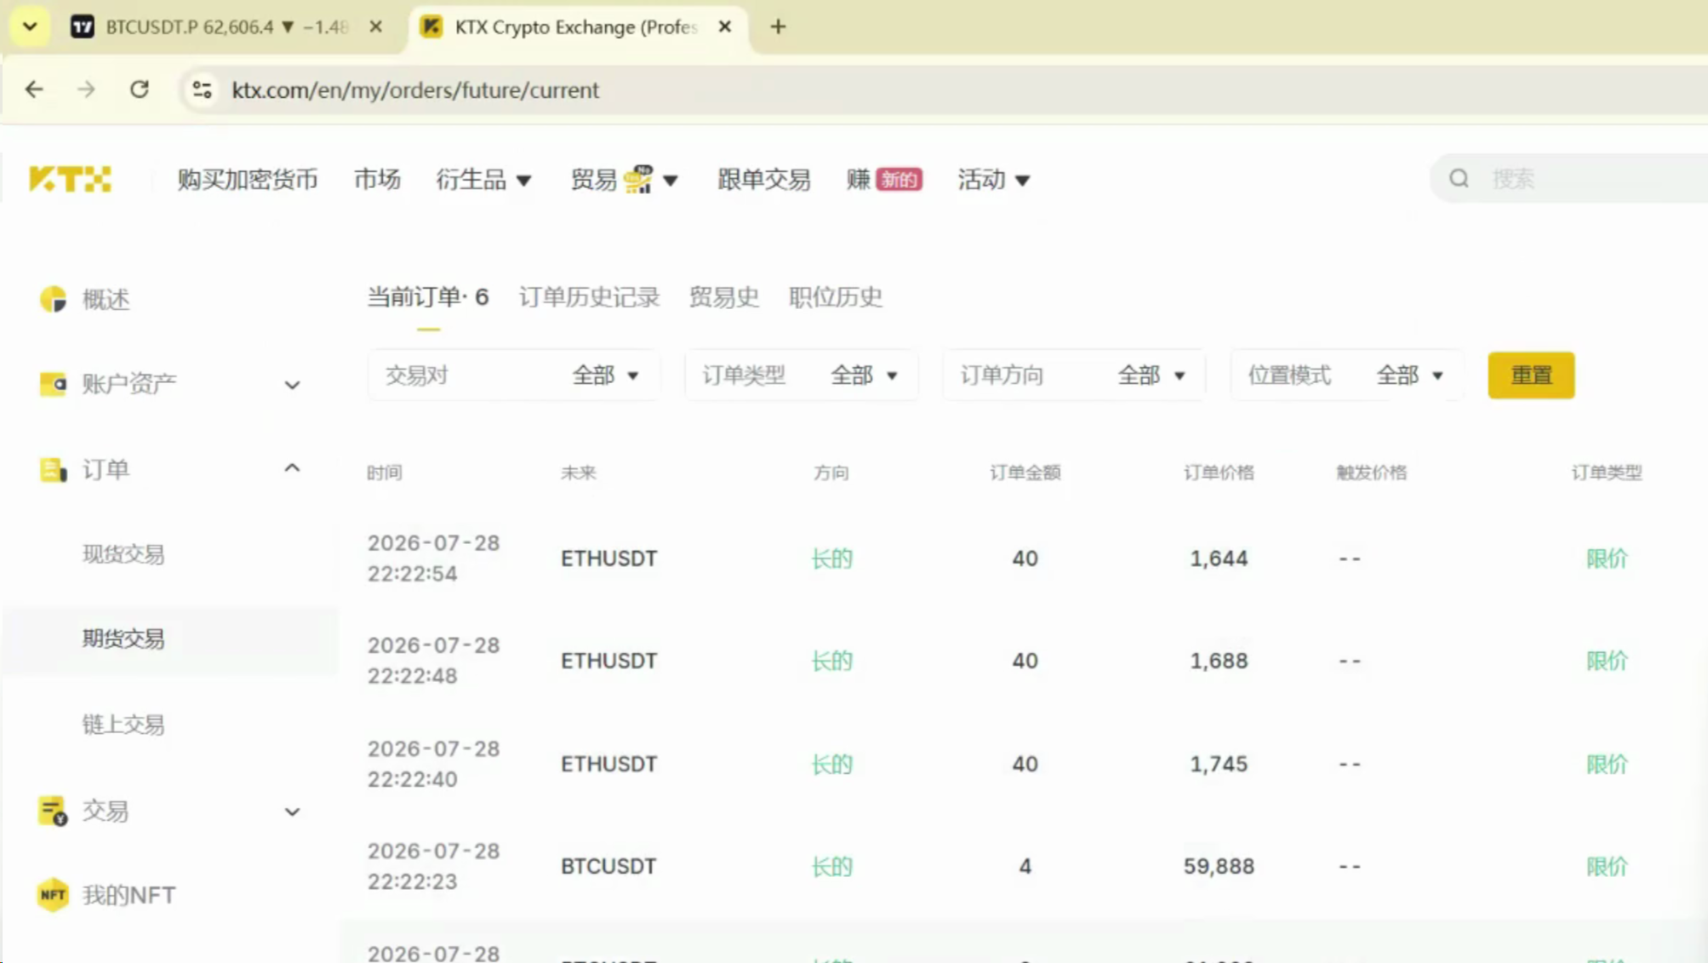Expand the 交易 sidebar section
This screenshot has height=963, width=1708.
[x=292, y=811]
